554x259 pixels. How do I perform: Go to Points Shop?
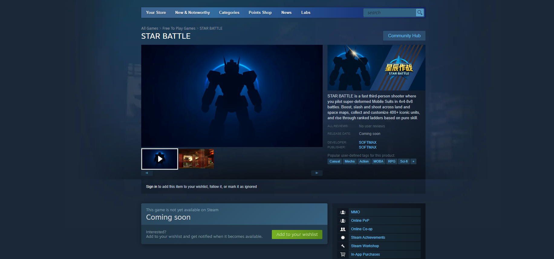[x=260, y=12]
